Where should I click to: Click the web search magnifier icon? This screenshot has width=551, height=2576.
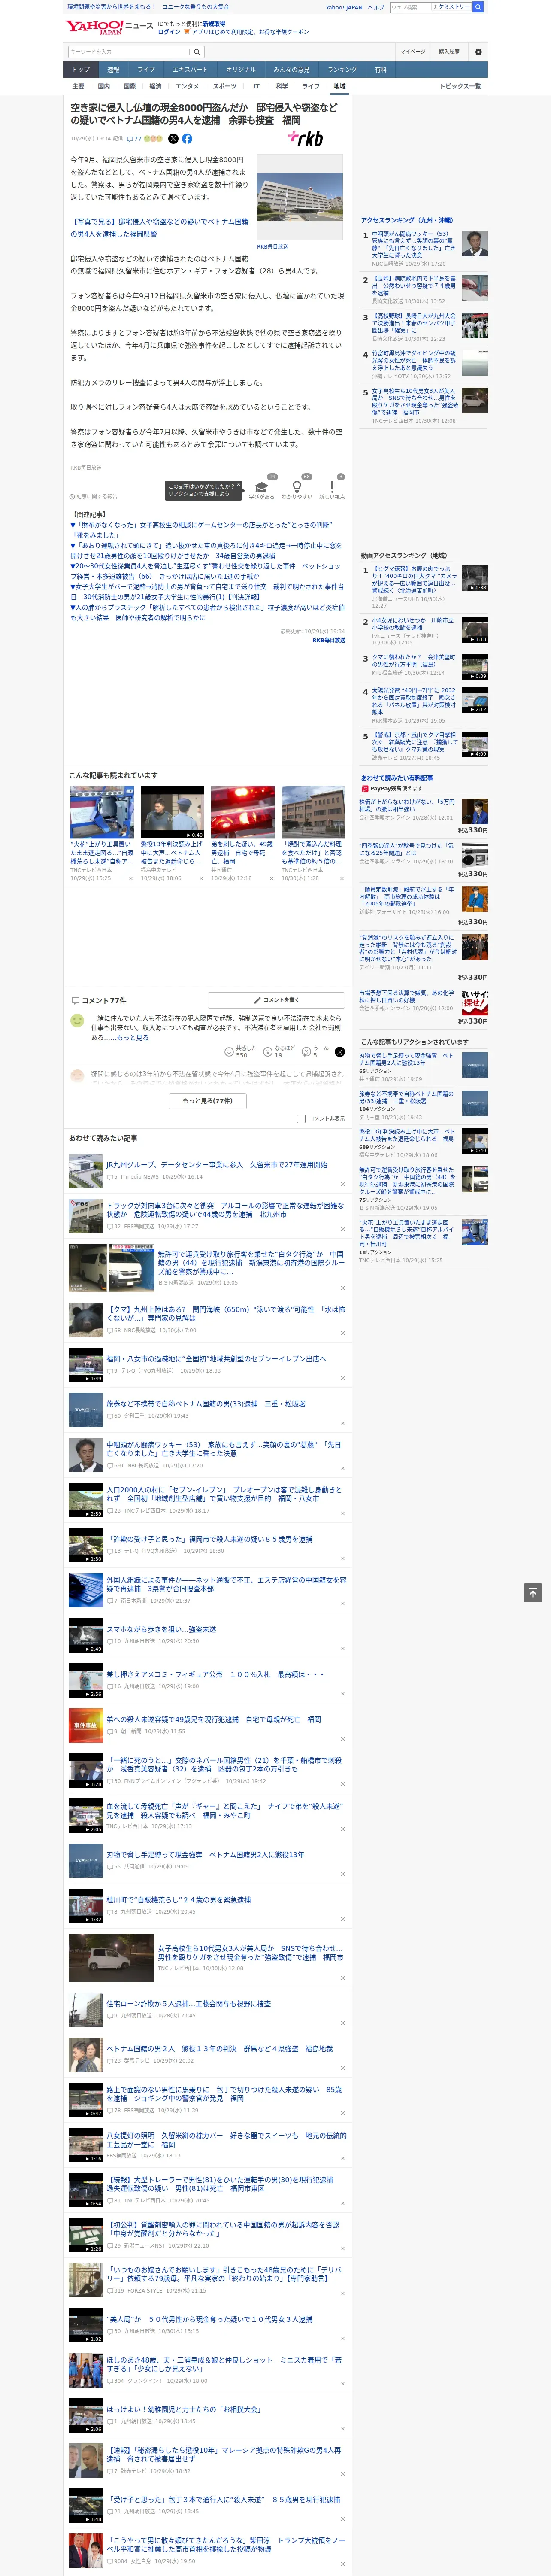(478, 7)
